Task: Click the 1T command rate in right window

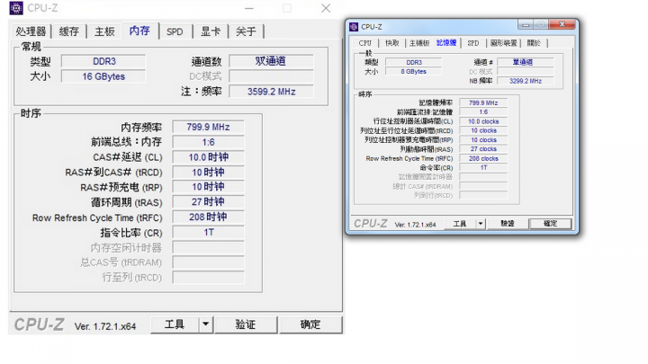Action: tap(483, 167)
